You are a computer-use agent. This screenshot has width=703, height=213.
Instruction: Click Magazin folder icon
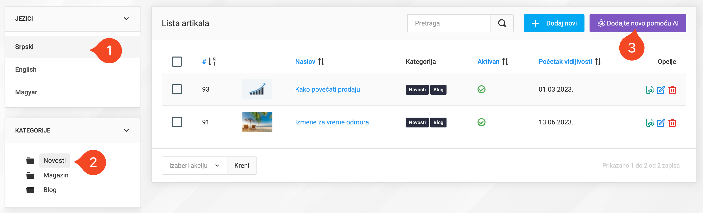tap(30, 175)
